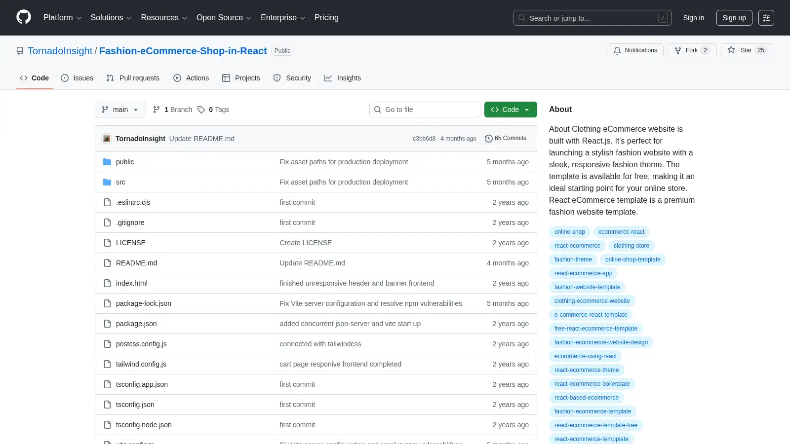
Task: Open the package-lock.json file
Action: pos(144,303)
